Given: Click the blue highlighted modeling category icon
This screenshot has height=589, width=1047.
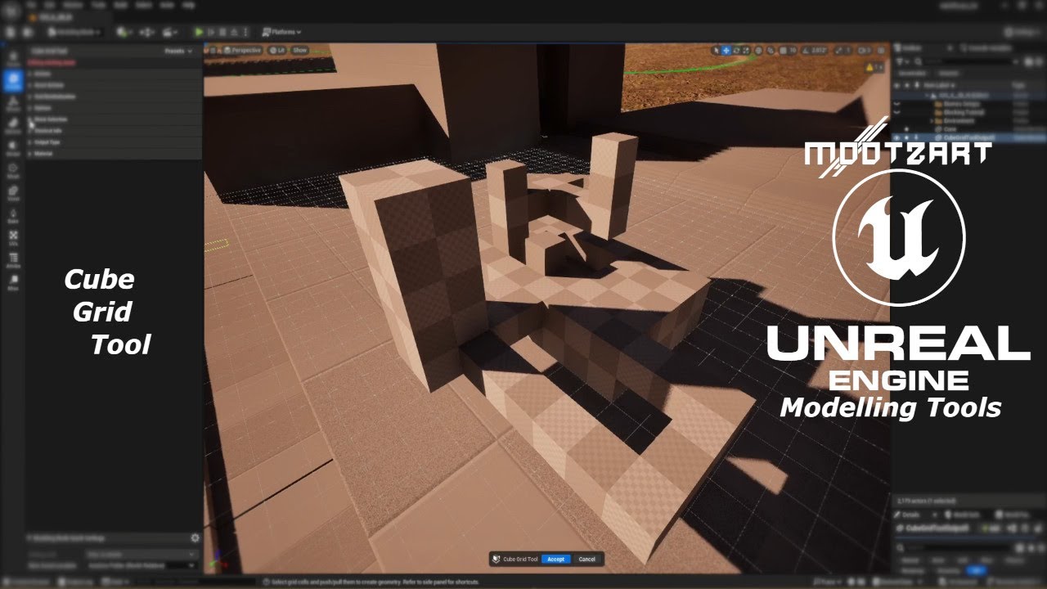Looking at the screenshot, I should 13,81.
